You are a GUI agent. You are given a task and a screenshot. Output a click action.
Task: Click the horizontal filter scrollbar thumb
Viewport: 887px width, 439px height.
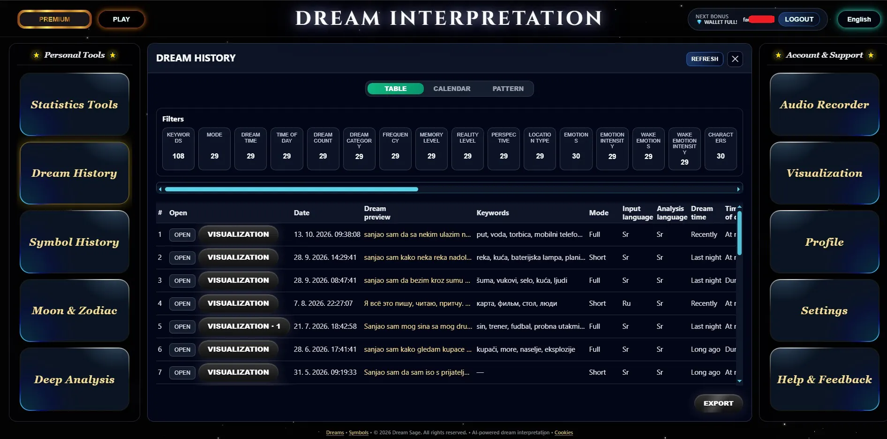click(x=291, y=189)
